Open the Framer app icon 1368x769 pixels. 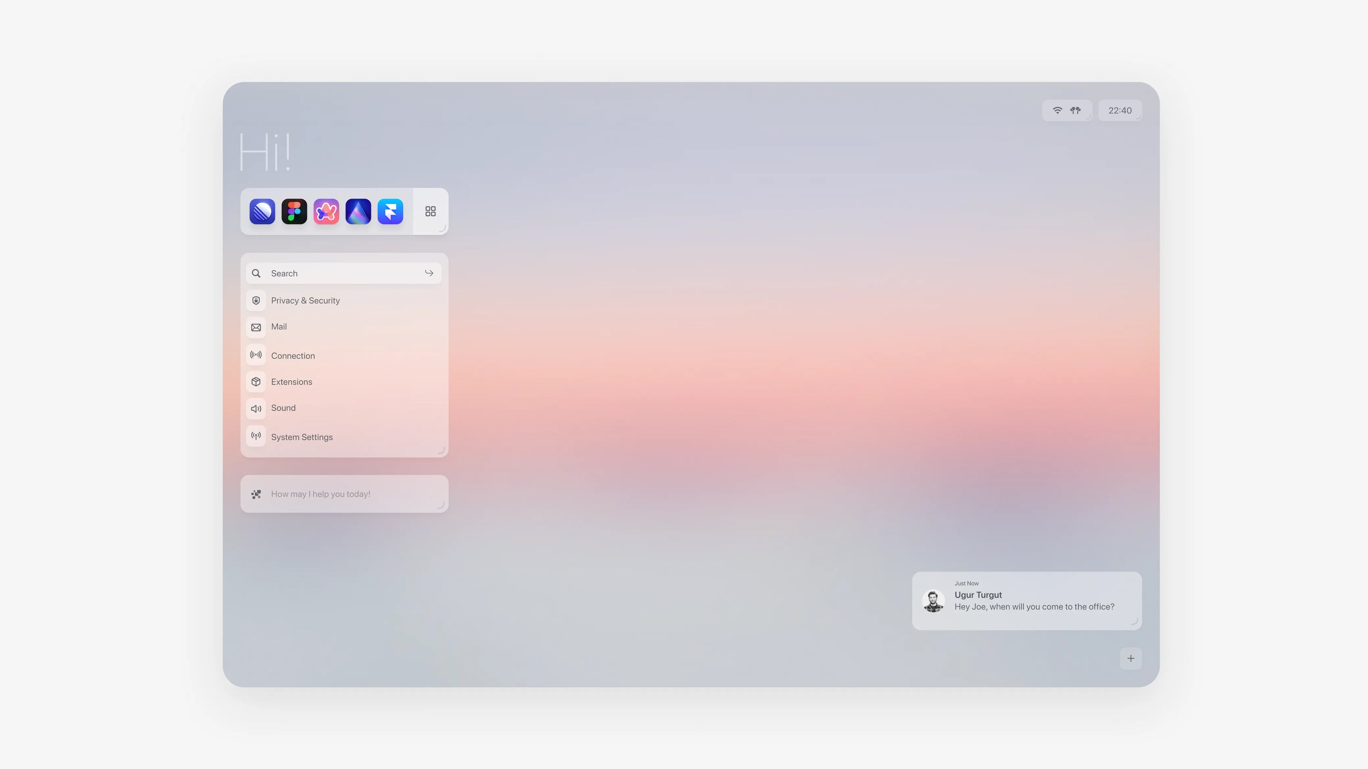click(x=390, y=211)
